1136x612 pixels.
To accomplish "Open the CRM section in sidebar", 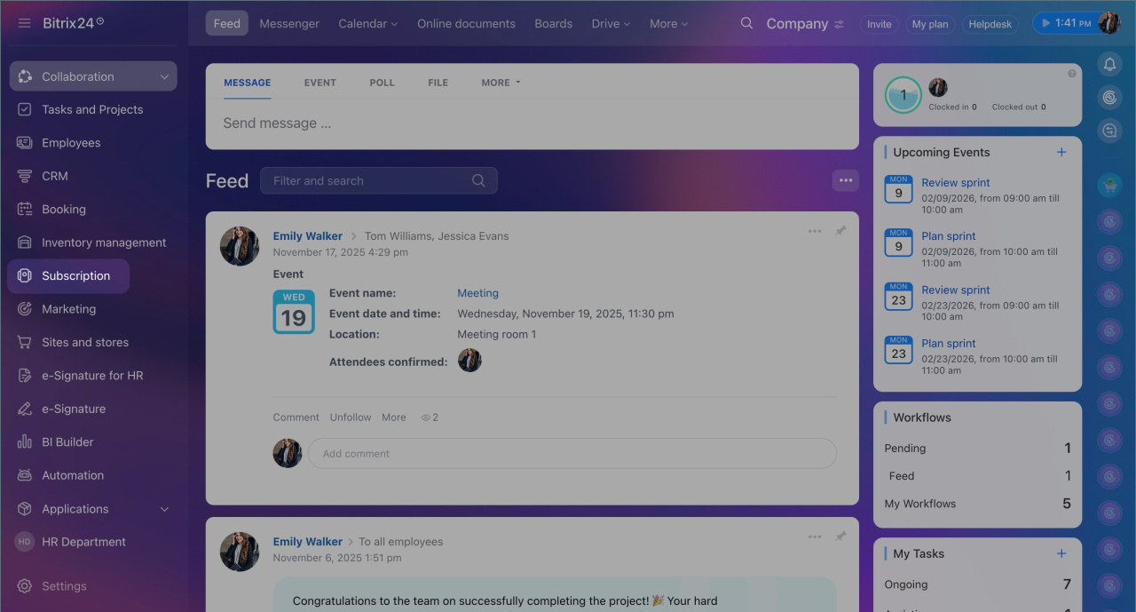I will [x=54, y=176].
